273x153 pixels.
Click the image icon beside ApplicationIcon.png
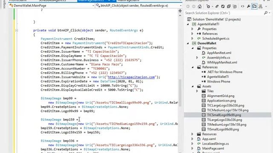[x=203, y=101]
